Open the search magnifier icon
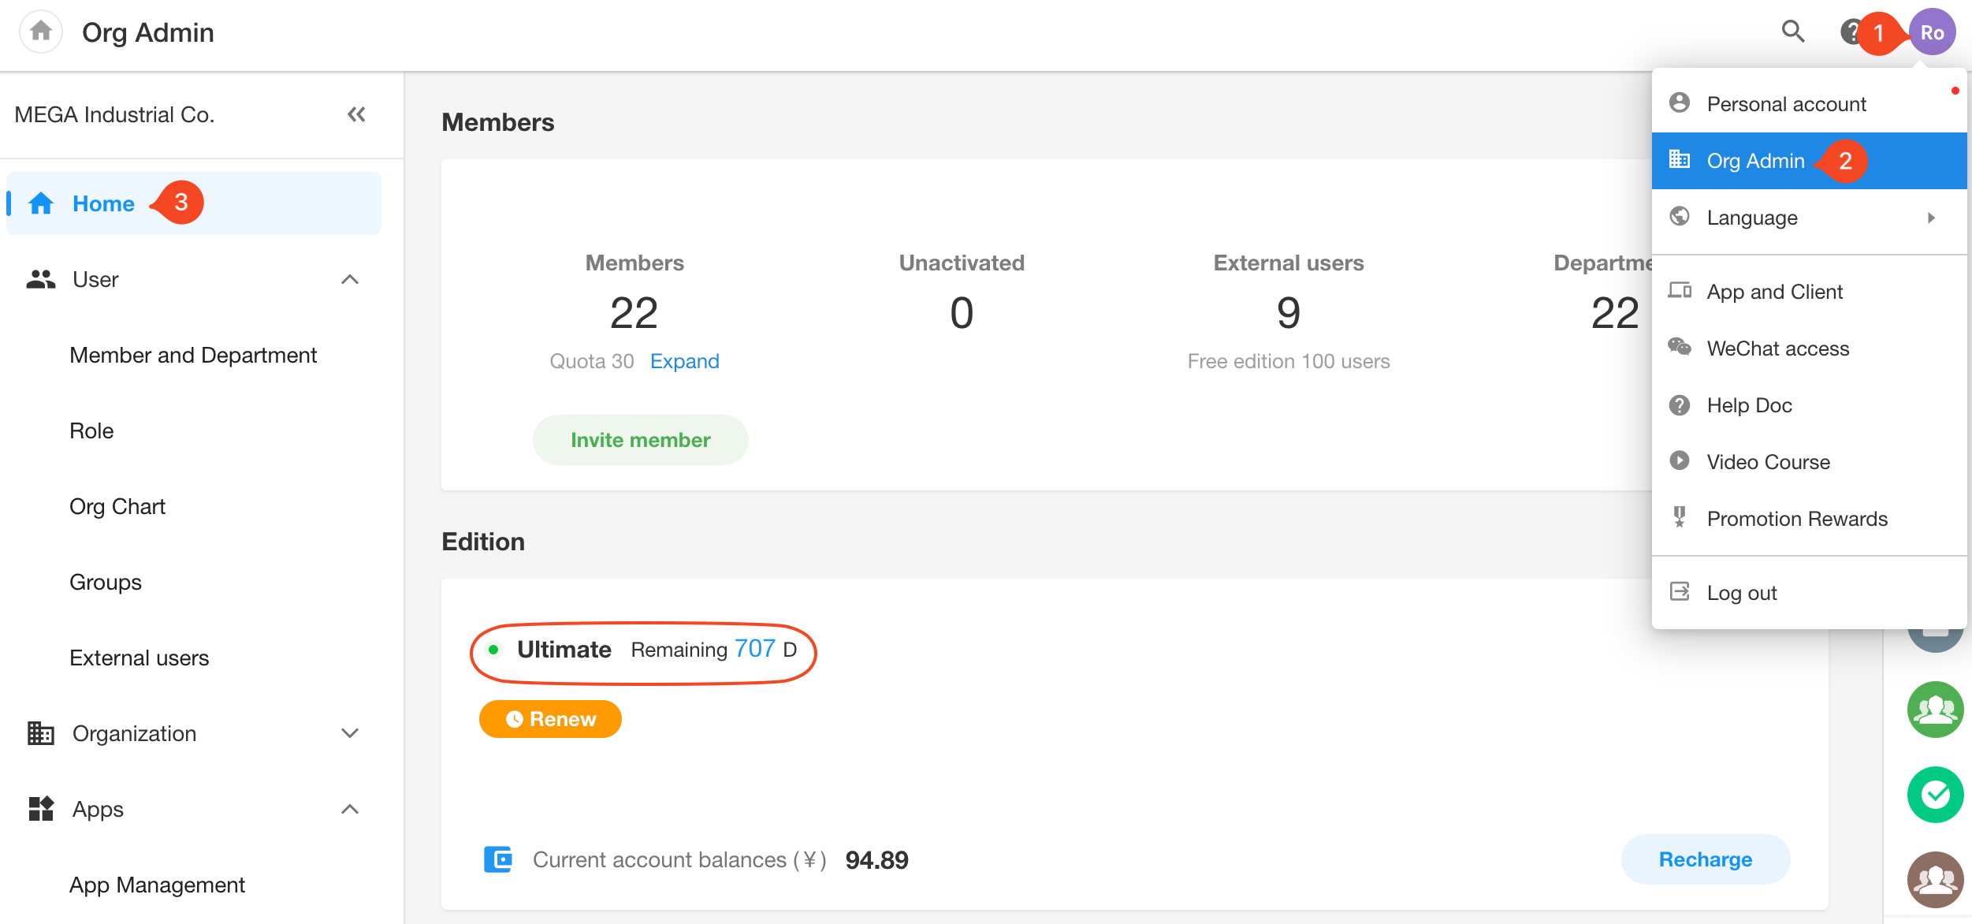The height and width of the screenshot is (924, 1972). [x=1793, y=32]
